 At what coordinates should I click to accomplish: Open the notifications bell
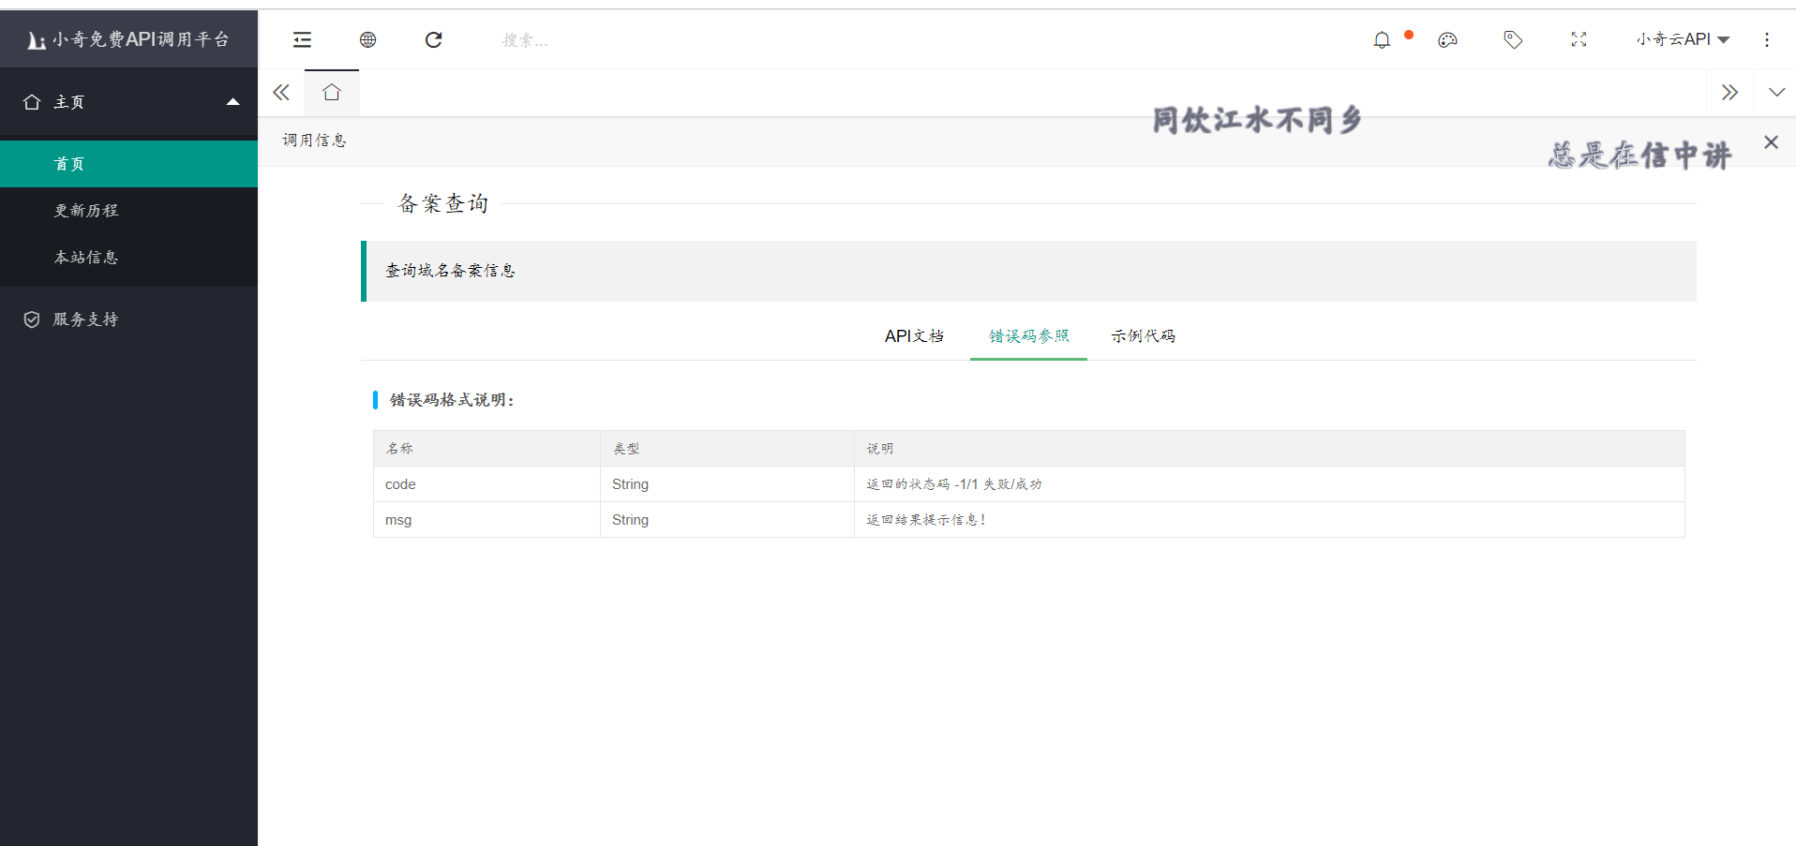(x=1381, y=39)
